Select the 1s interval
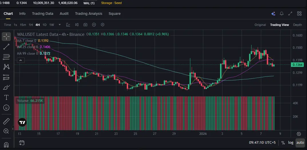307x150 pixels. click(15, 25)
